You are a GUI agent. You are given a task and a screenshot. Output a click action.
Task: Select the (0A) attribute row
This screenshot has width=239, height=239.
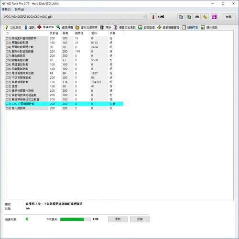64,65
